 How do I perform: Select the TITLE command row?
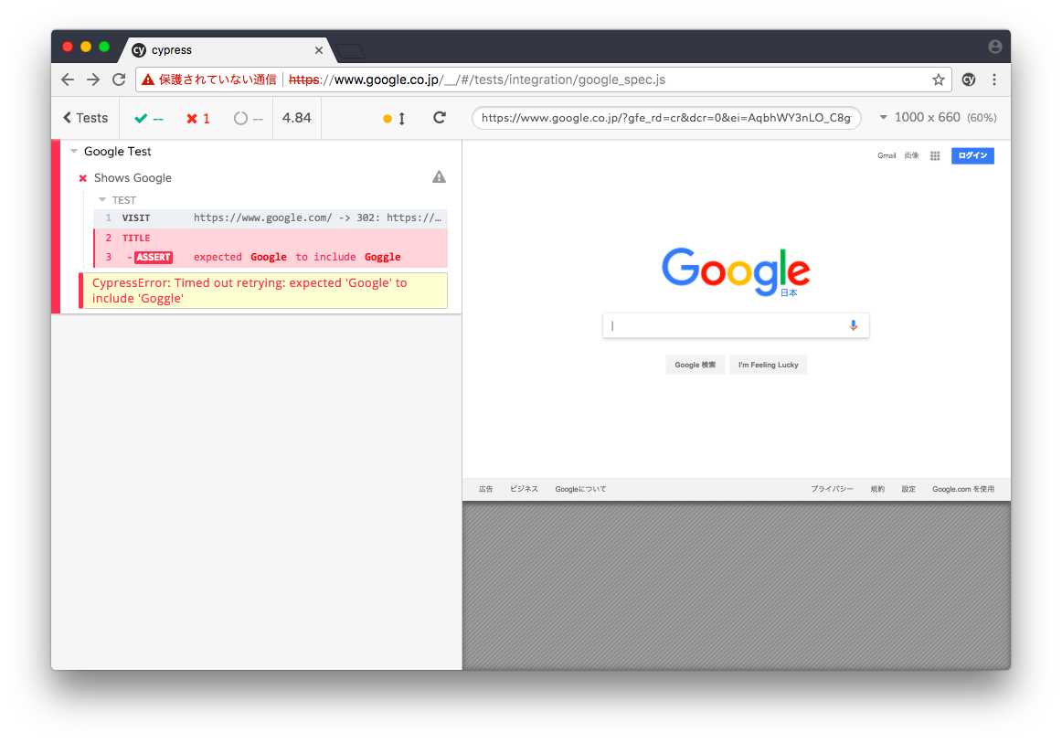pyautogui.click(x=271, y=238)
